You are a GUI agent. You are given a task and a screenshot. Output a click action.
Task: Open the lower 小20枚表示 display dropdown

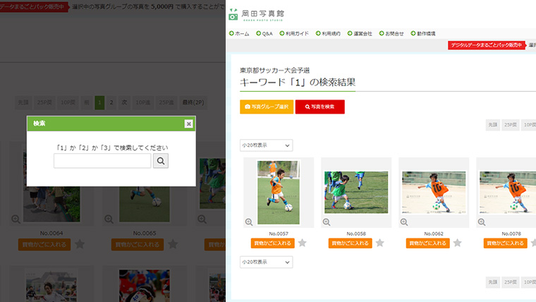[267, 262]
